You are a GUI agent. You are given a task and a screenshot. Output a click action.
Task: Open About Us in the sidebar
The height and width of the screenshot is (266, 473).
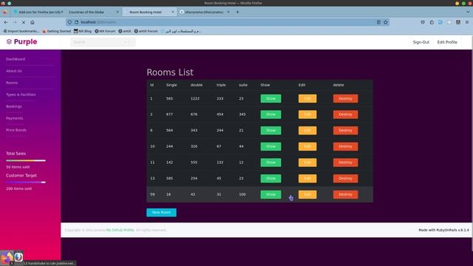(x=14, y=71)
